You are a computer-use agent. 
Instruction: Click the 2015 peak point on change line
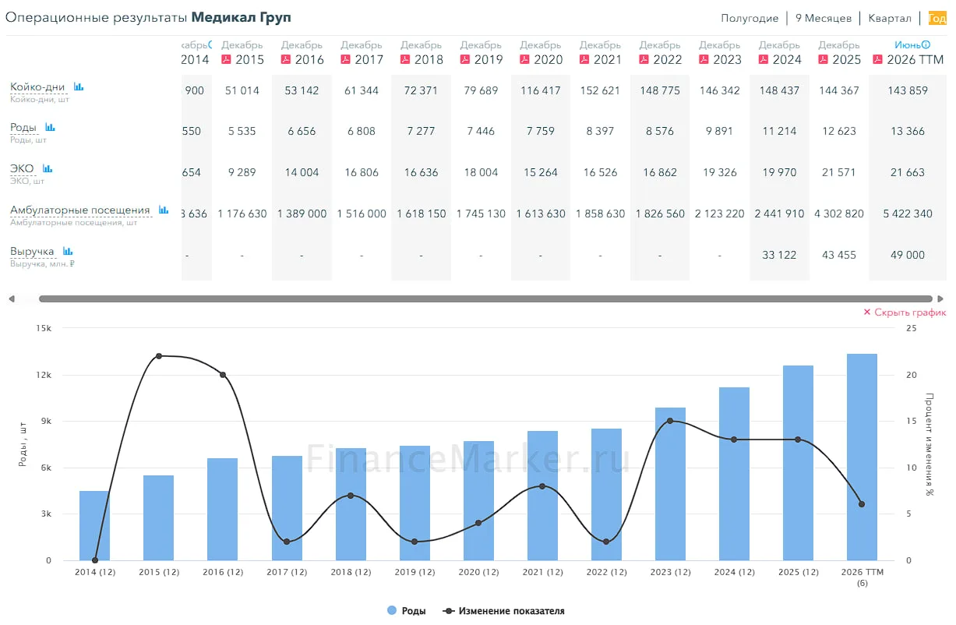tap(159, 356)
